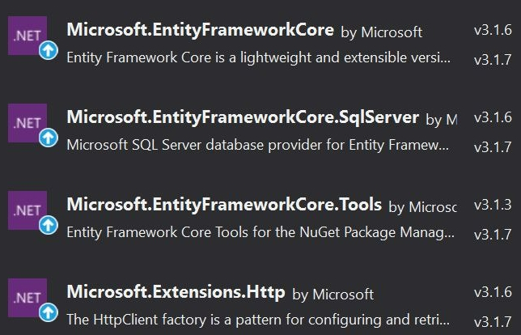Select the Microsoft.EntityFrameworkCore.SqlServer package title
Image resolution: width=521 pixels, height=335 pixels.
(x=243, y=117)
